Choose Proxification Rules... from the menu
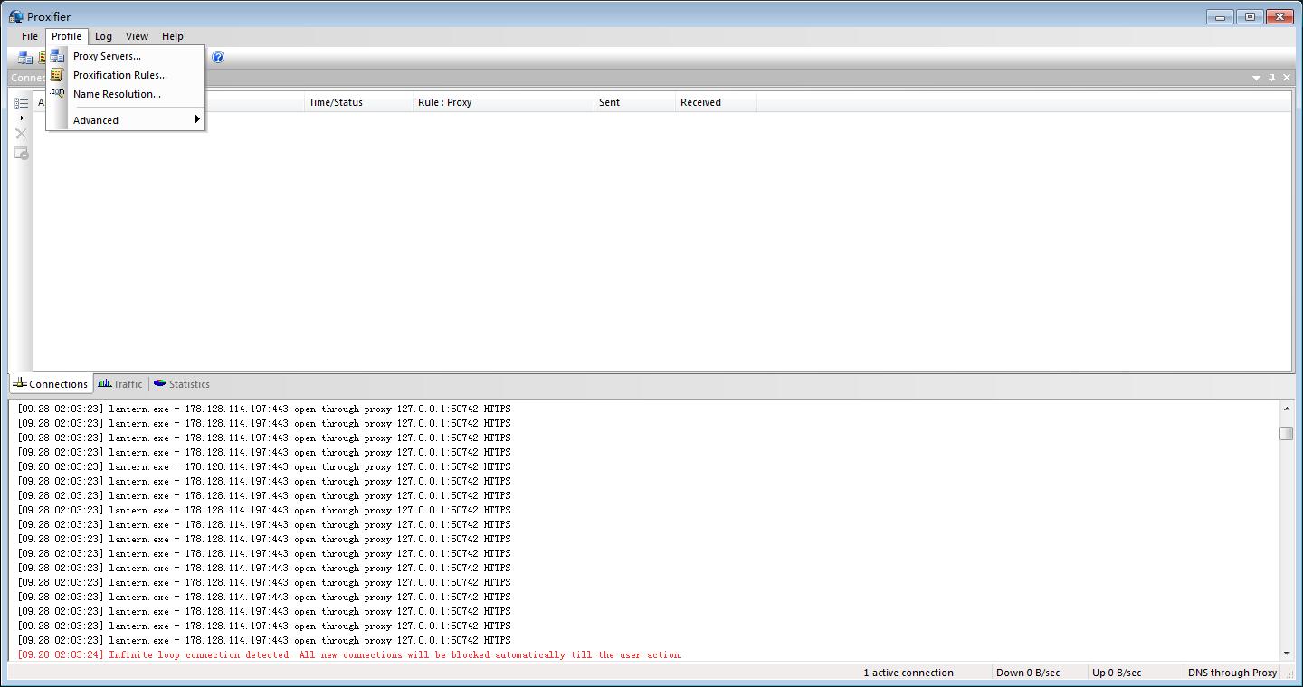The width and height of the screenshot is (1303, 687). point(126,75)
